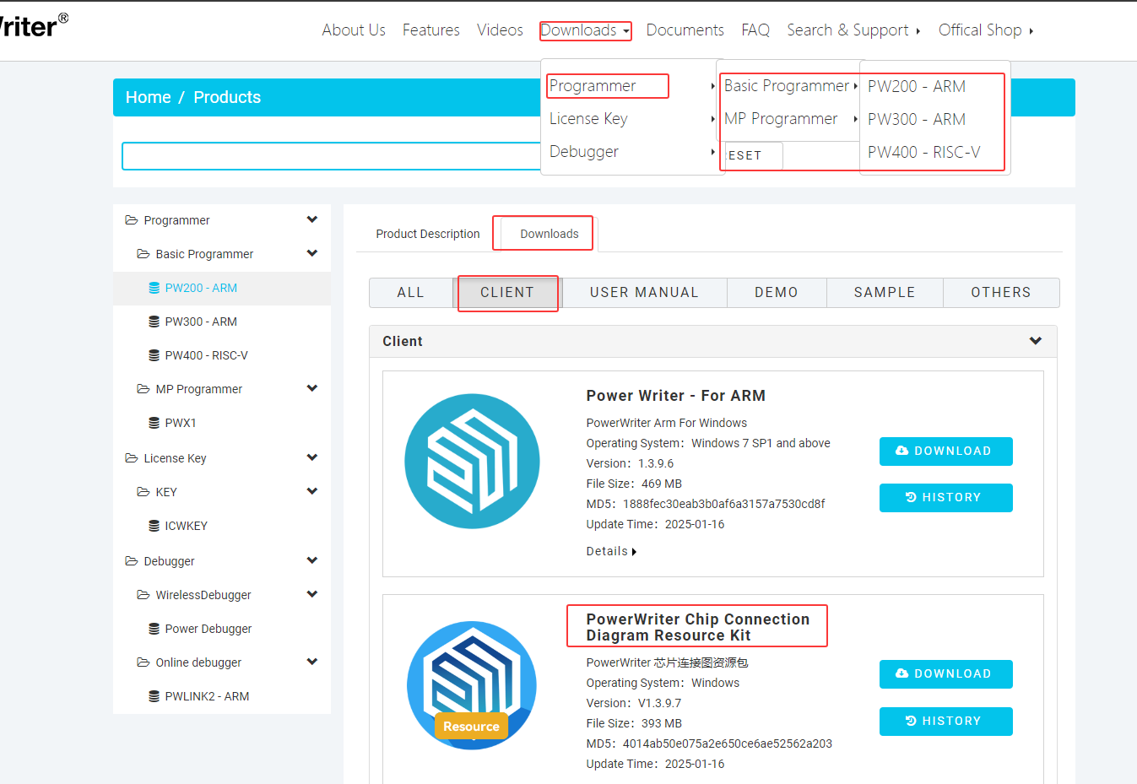
Task: Open PowerWriter Chip Connection Diagram Resource Kit title
Action: (698, 627)
